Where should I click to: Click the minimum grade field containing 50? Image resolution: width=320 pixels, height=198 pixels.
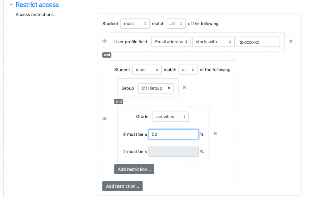click(x=173, y=134)
